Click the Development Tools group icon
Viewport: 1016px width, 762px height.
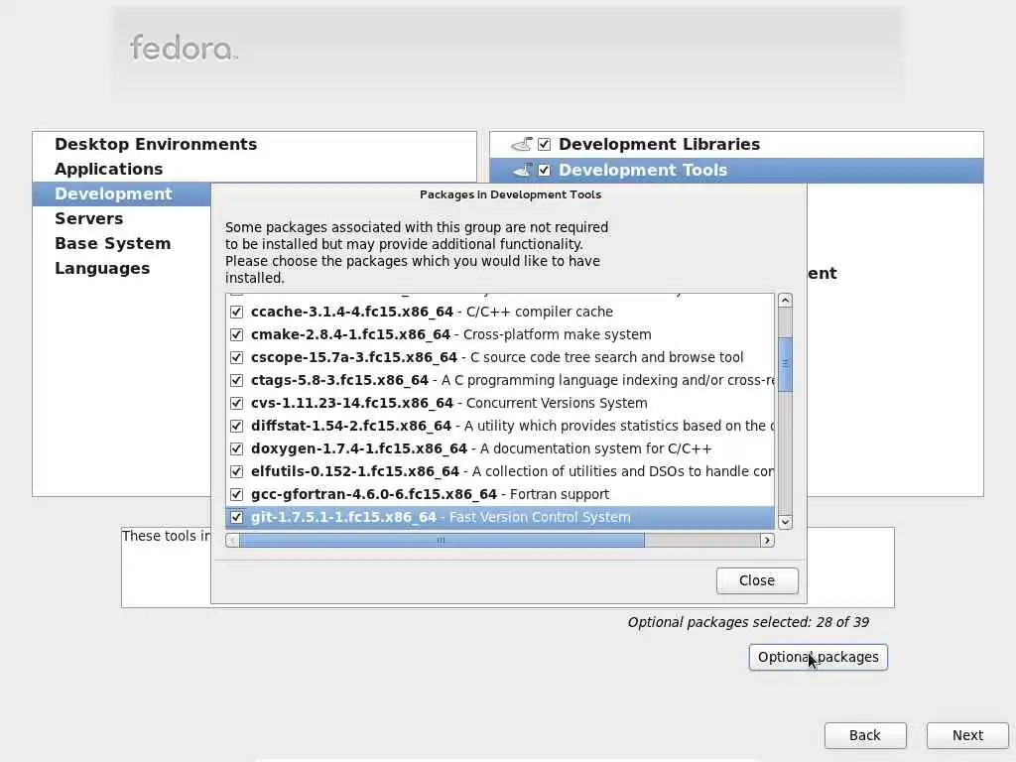point(522,170)
